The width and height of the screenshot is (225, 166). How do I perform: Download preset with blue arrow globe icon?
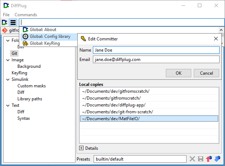(217, 159)
